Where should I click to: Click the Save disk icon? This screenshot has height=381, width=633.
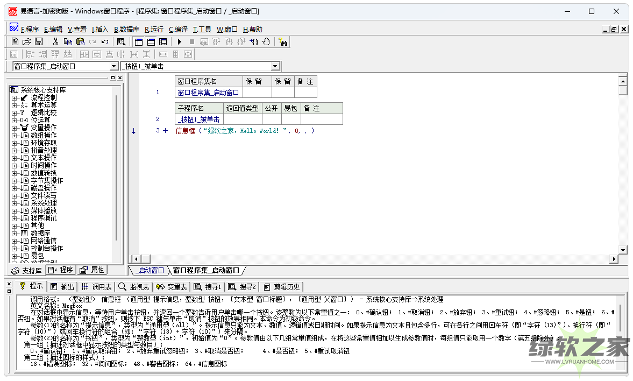(x=39, y=42)
